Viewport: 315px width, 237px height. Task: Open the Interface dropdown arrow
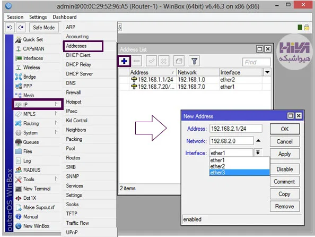click(258, 153)
